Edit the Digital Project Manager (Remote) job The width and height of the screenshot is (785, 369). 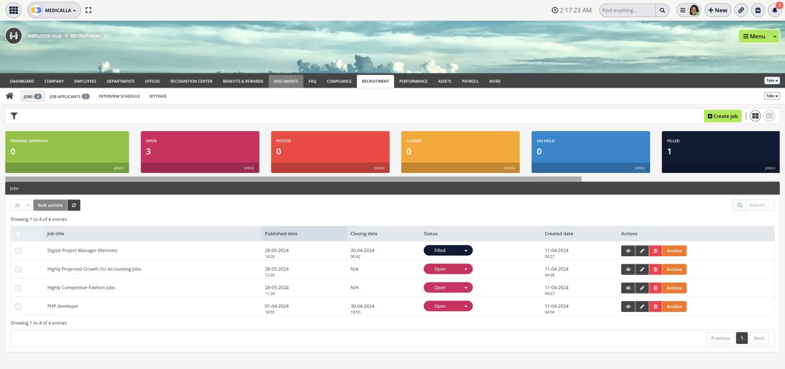[x=641, y=250]
